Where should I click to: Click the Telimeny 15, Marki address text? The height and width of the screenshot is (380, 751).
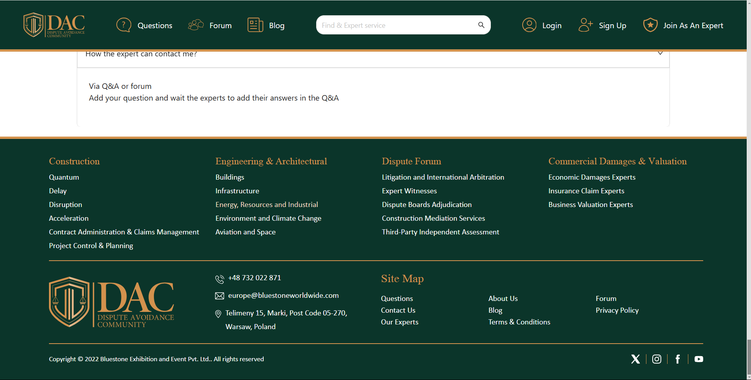tap(286, 320)
